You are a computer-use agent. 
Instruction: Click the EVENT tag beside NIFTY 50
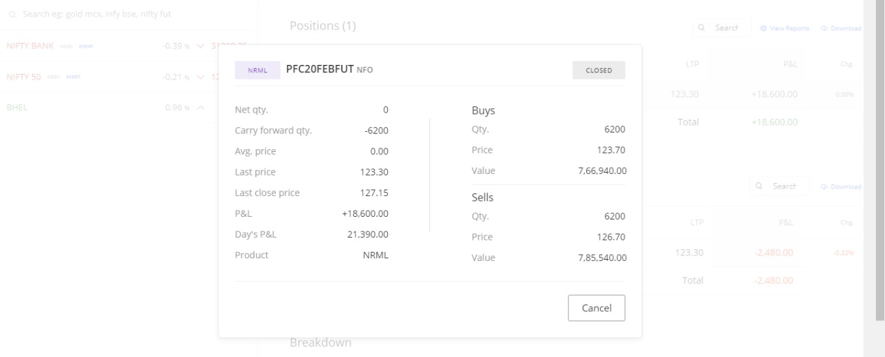(73, 77)
